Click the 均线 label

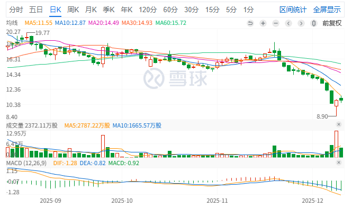tap(12, 23)
